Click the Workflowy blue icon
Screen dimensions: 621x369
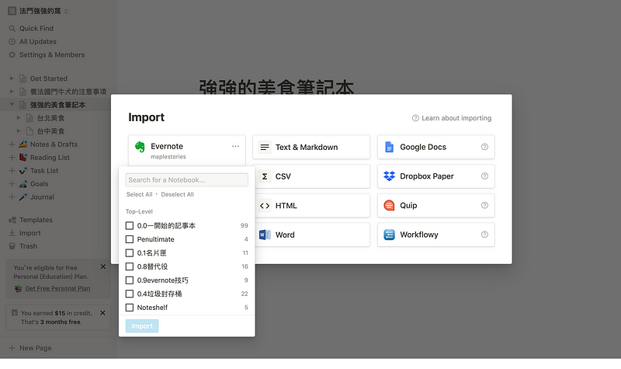pos(390,235)
